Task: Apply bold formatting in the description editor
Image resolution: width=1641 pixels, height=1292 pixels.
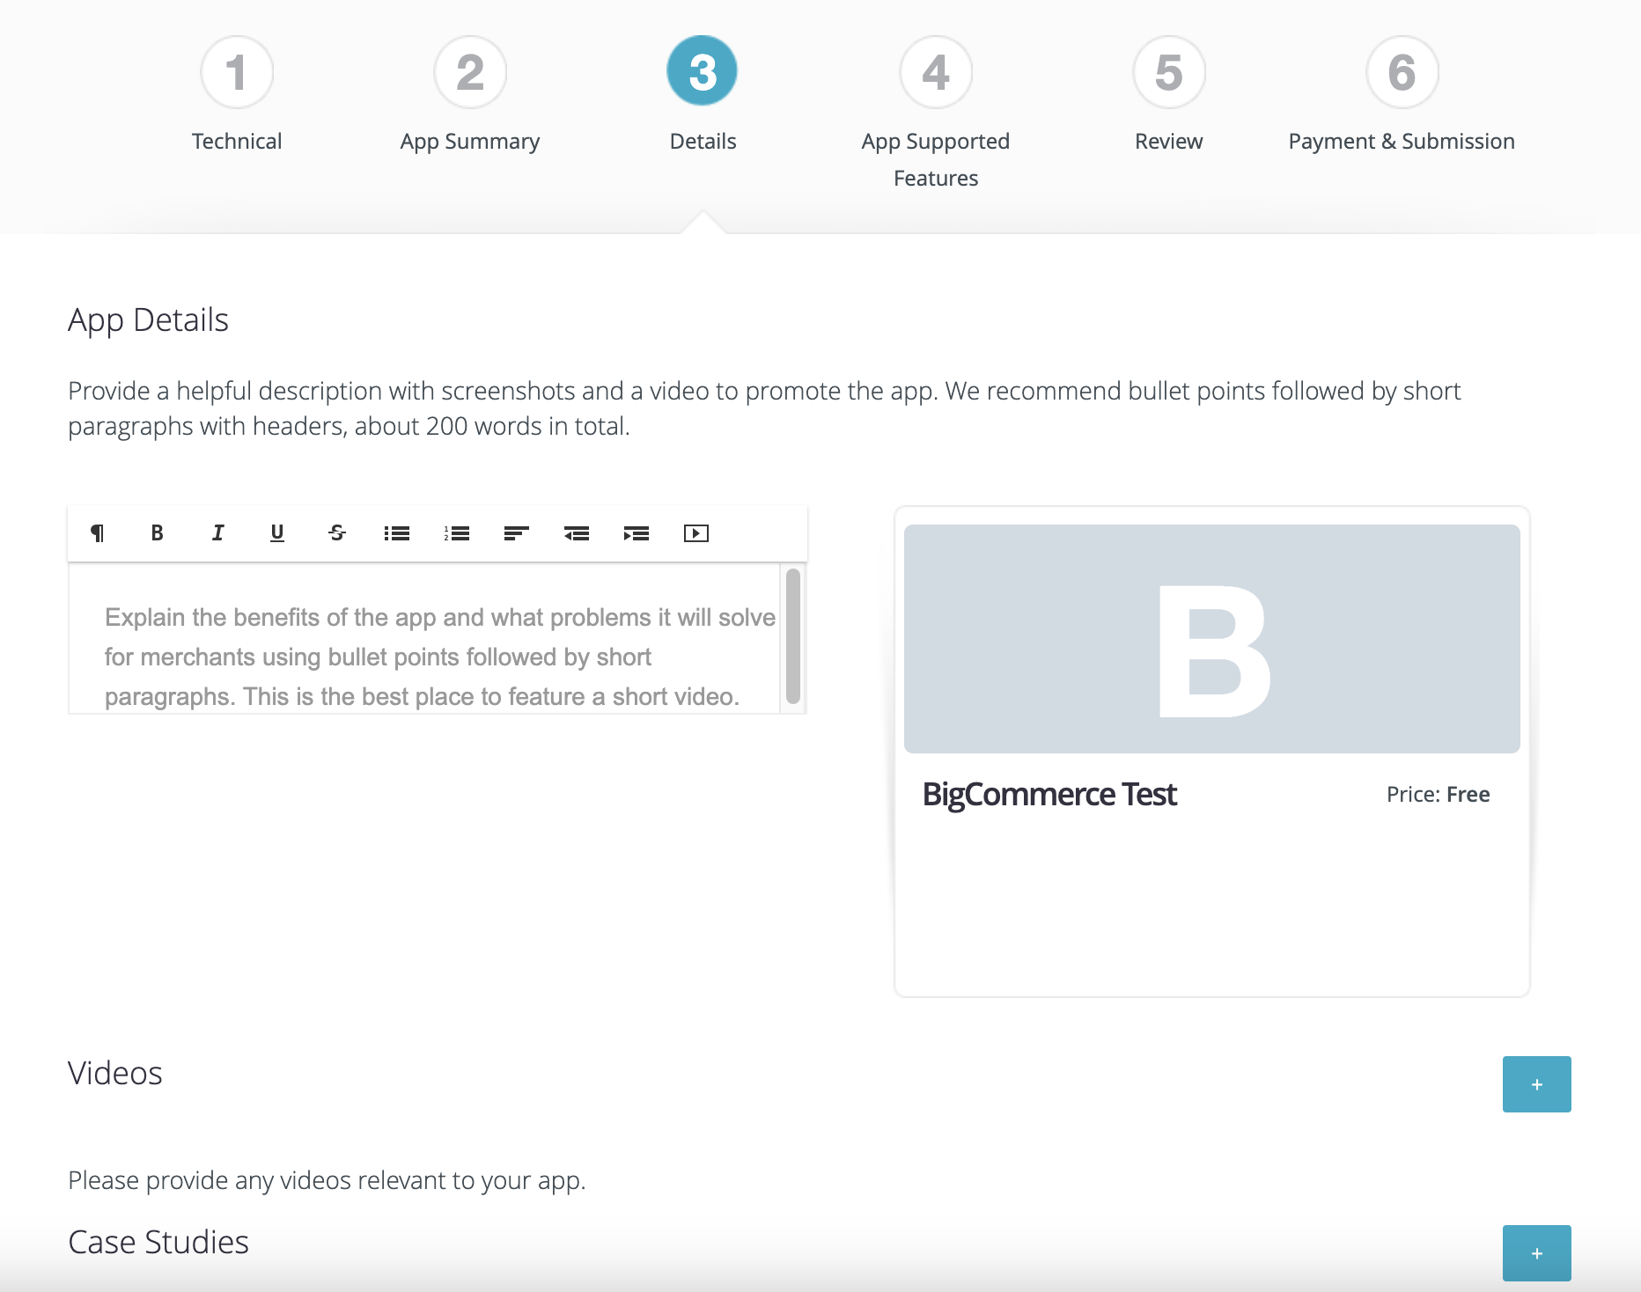Action: point(157,532)
